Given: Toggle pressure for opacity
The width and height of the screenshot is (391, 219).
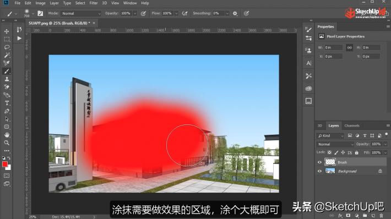Looking at the screenshot, I should pyautogui.click(x=143, y=13).
